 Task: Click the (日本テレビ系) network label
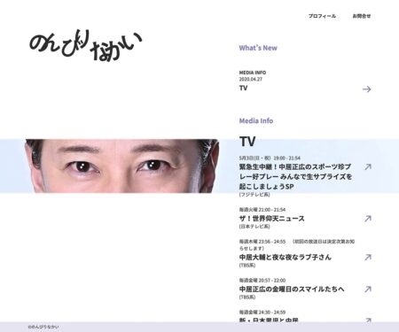[x=254, y=227]
